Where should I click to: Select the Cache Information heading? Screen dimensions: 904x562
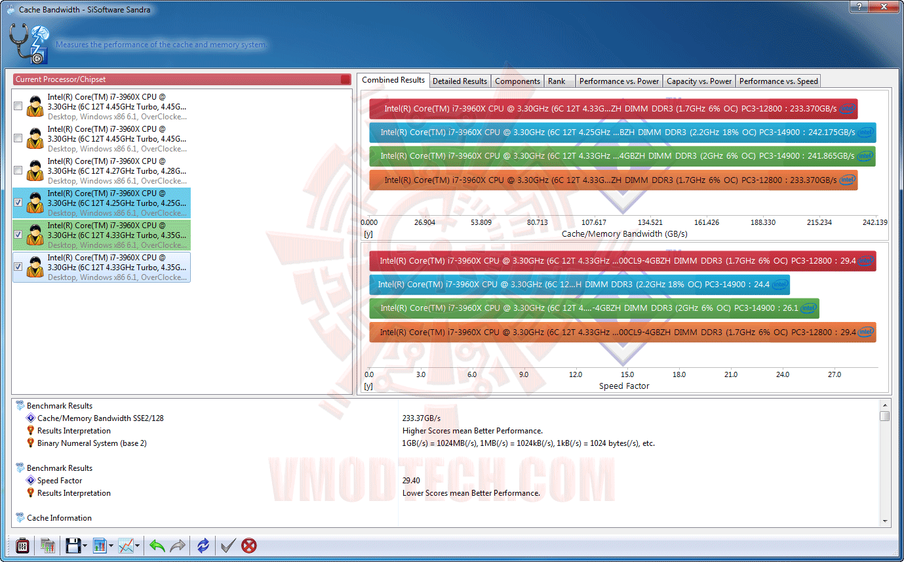click(59, 517)
